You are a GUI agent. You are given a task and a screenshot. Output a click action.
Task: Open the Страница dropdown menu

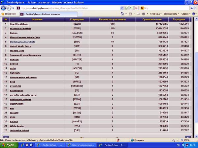[155, 14]
